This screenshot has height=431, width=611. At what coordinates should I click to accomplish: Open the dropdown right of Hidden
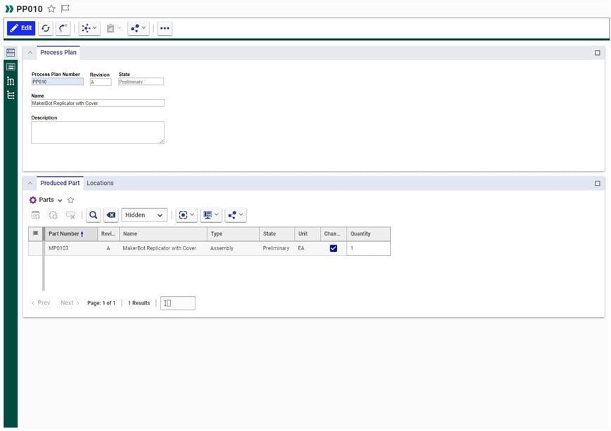click(x=186, y=215)
